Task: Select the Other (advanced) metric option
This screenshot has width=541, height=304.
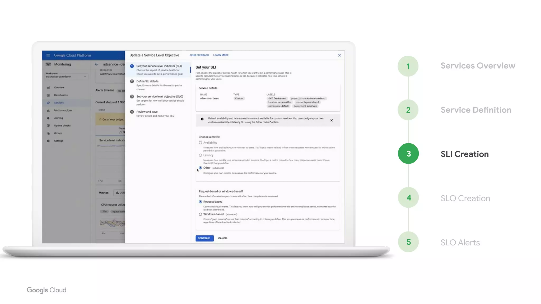Action: click(200, 168)
